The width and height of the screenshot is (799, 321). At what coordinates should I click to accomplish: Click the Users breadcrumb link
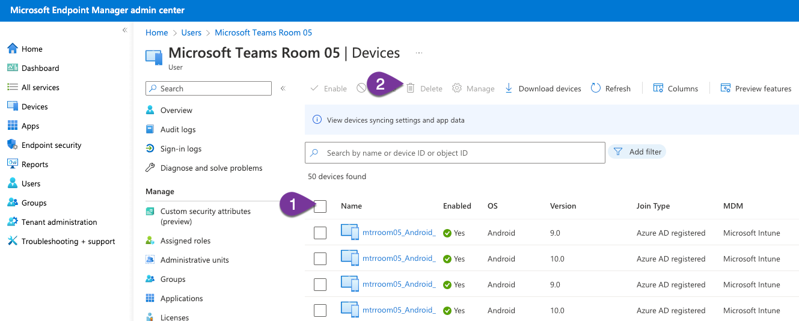(x=191, y=32)
